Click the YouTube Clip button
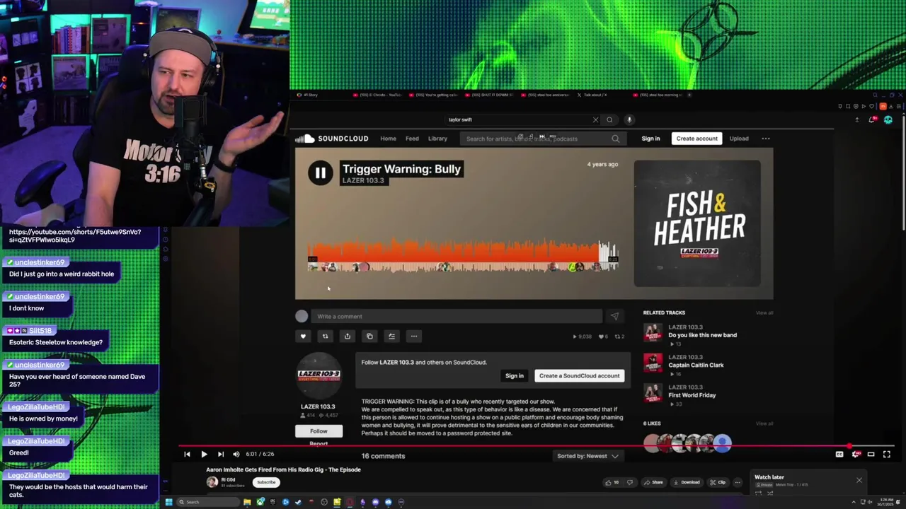This screenshot has height=509, width=906. pyautogui.click(x=718, y=482)
